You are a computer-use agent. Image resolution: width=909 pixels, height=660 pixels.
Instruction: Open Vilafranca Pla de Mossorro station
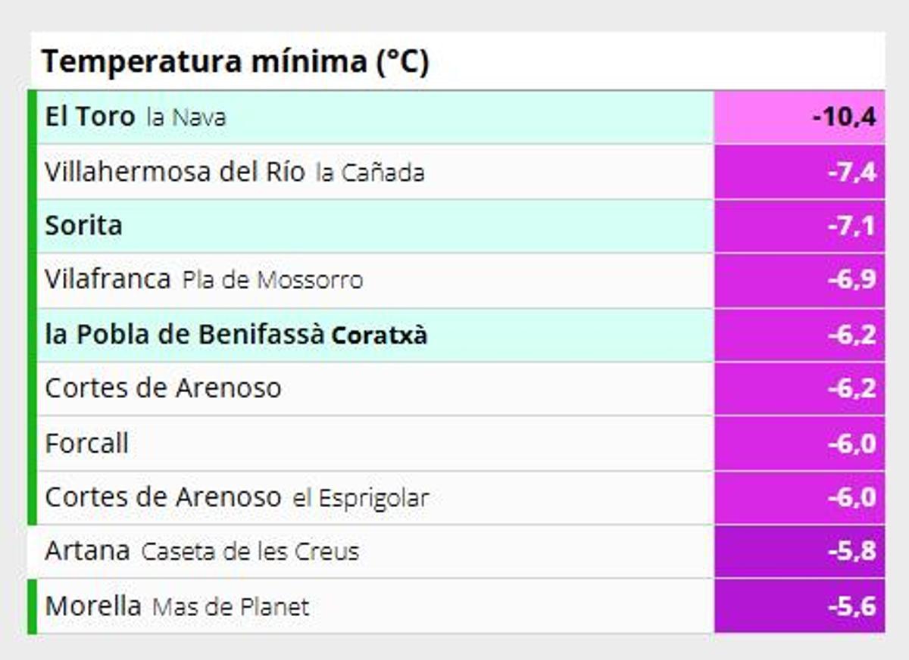(x=204, y=280)
